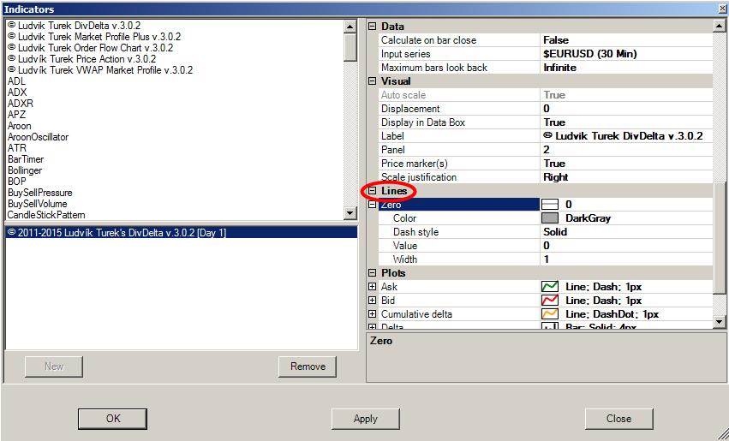
Task: Click the Input series value $EURUSD (30 Min)
Action: click(x=626, y=54)
